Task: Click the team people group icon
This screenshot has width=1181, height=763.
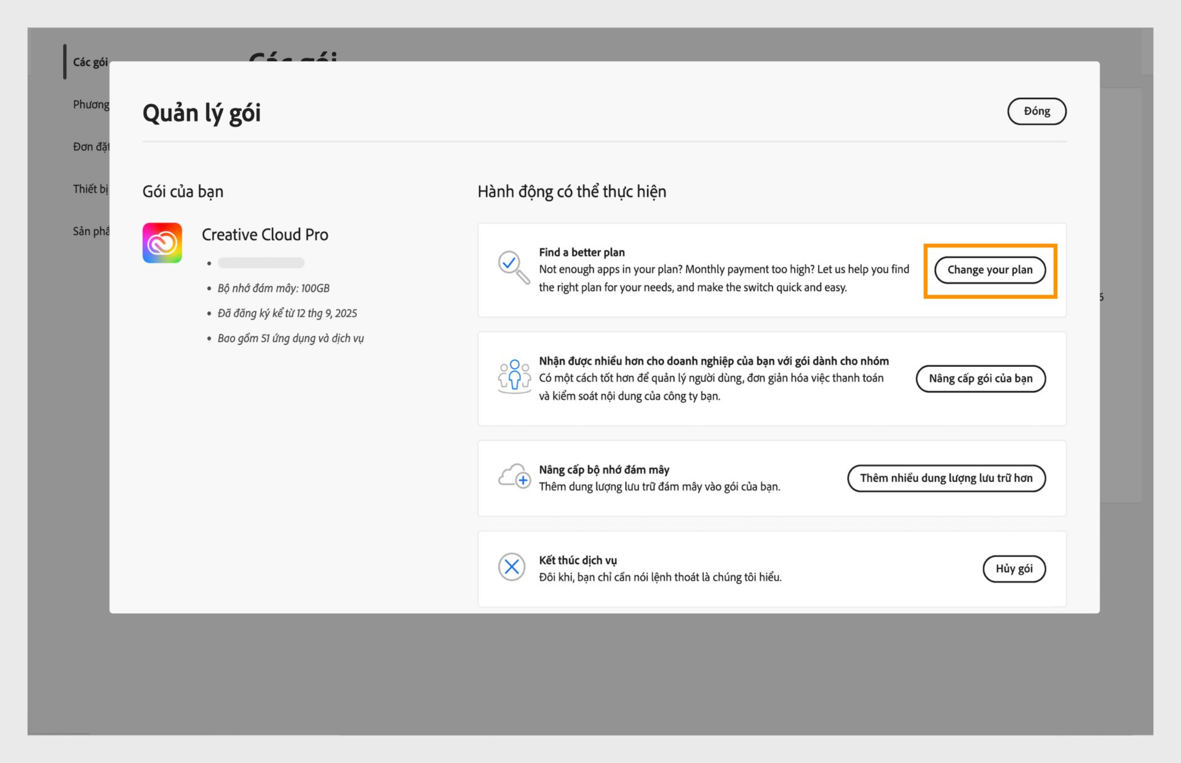Action: click(514, 376)
